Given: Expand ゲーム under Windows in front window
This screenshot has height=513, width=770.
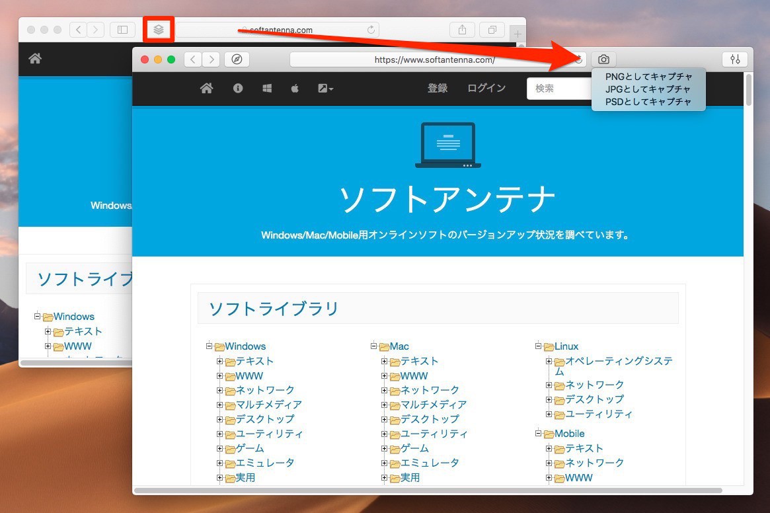Looking at the screenshot, I should point(220,449).
